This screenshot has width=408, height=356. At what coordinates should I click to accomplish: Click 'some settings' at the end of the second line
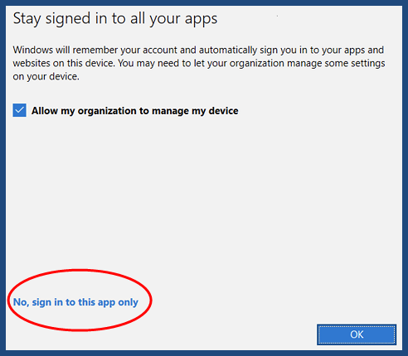(355, 64)
